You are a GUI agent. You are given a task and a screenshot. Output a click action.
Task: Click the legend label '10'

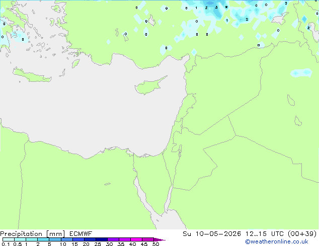[x=63, y=244]
